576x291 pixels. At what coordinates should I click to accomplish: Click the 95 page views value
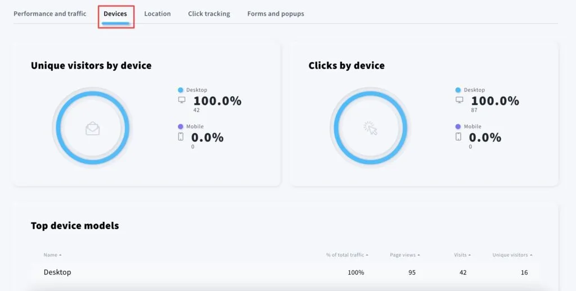(412, 272)
